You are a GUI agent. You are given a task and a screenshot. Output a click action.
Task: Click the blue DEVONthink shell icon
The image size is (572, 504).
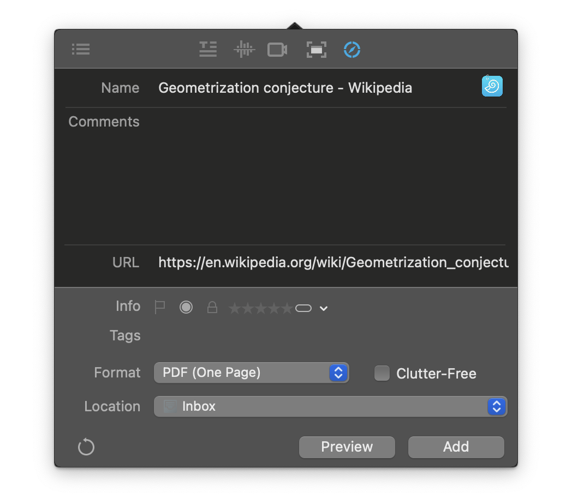492,86
